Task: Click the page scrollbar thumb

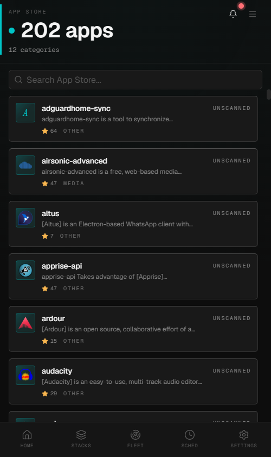Action: pyautogui.click(x=269, y=95)
